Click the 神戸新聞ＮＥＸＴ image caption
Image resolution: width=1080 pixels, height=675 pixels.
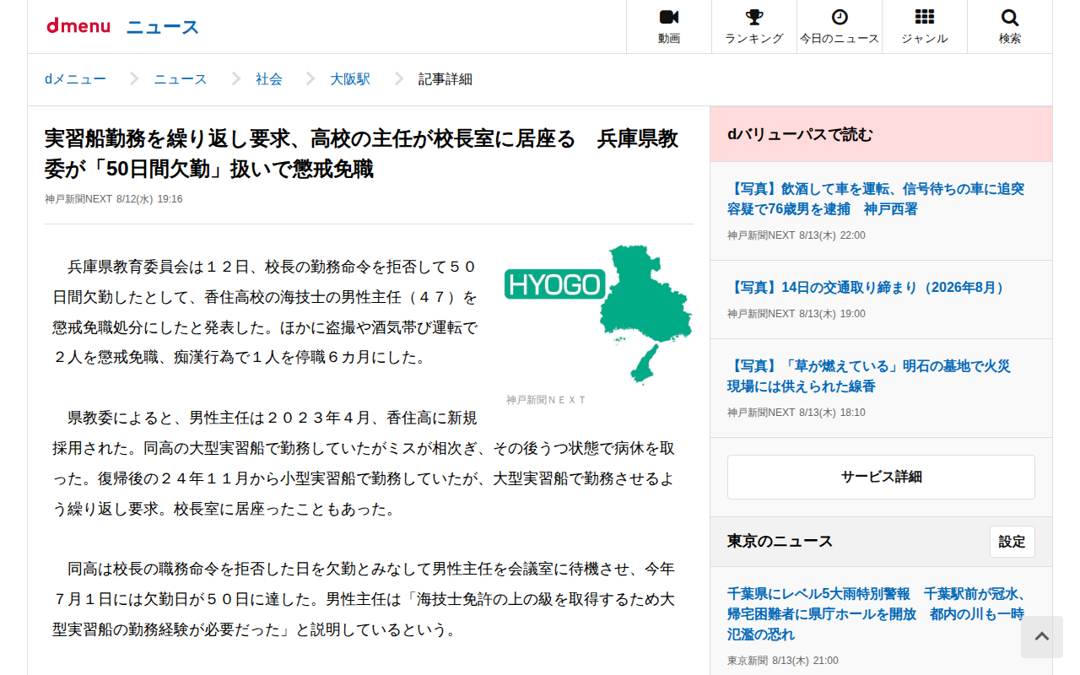(546, 400)
